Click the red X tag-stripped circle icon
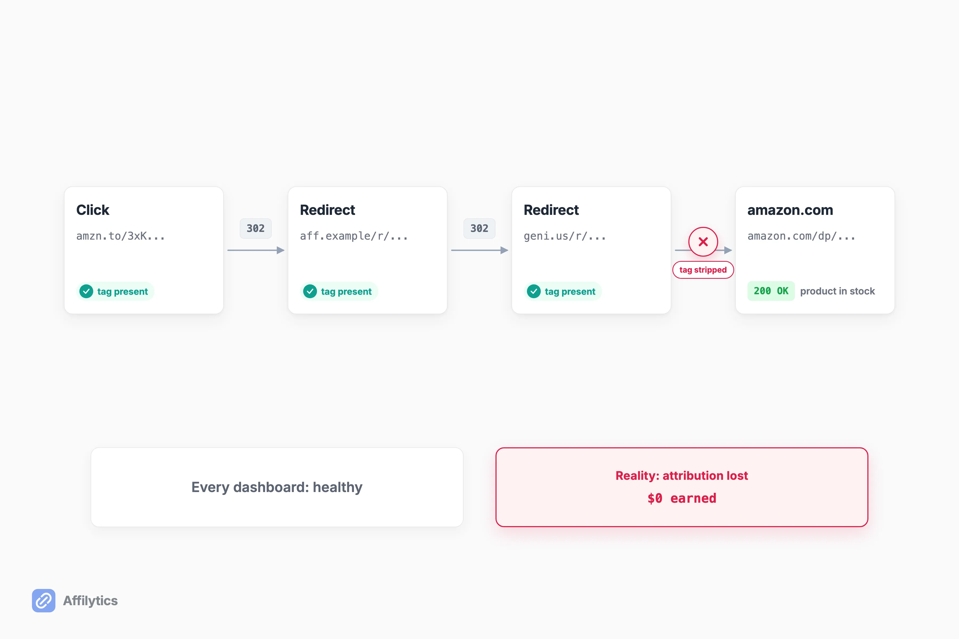 tap(703, 242)
